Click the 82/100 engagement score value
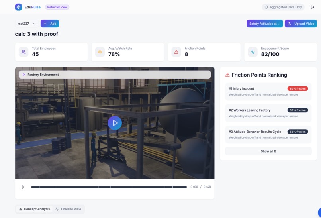Screen dimensions: 321x218 coord(270,54)
